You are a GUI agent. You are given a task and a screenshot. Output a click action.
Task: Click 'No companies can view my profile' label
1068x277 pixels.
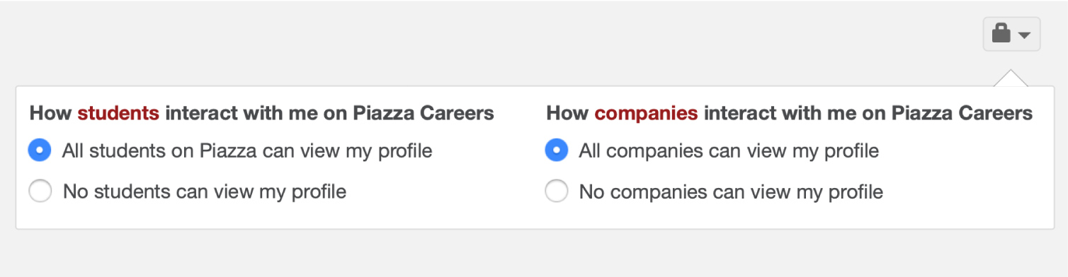[x=731, y=191]
